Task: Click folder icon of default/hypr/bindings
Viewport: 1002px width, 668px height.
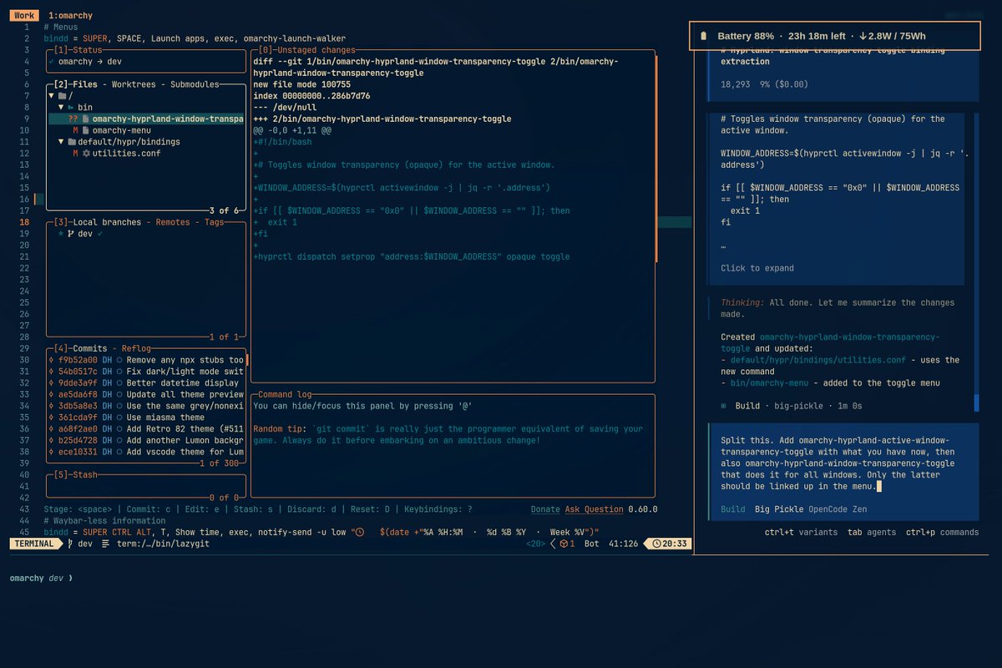Action: (71, 142)
